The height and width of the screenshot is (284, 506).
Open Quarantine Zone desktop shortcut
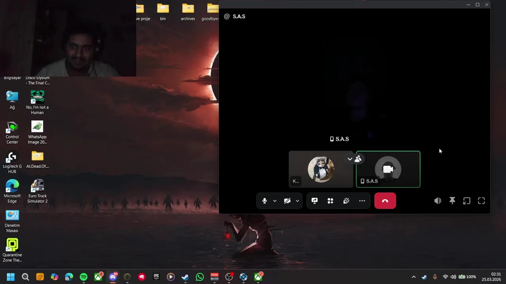(x=12, y=250)
